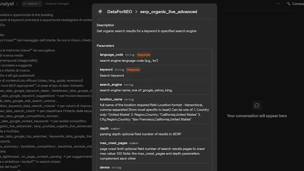Screen dimensions: 304x171
Task: Click the Required badge next to language_code
Action: coord(144,55)
